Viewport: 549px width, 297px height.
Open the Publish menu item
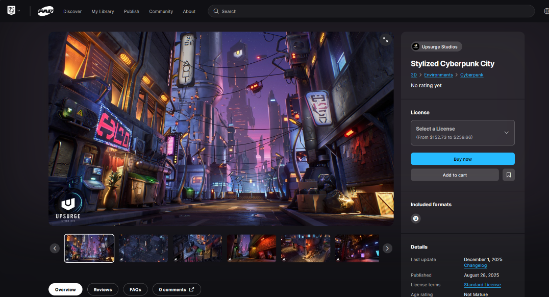pos(131,11)
